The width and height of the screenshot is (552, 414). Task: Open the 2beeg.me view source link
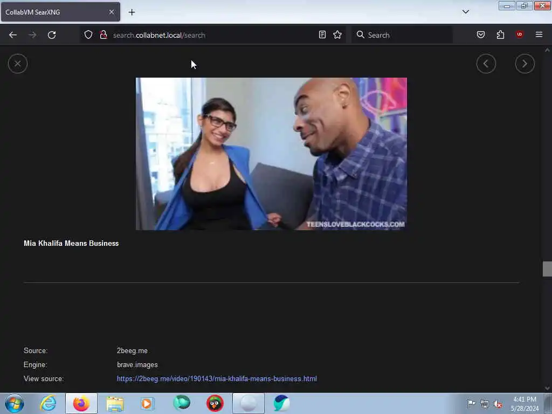(217, 379)
